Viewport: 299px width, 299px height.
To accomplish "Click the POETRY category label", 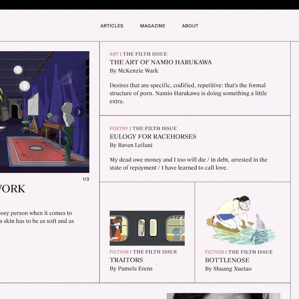I will click(119, 128).
